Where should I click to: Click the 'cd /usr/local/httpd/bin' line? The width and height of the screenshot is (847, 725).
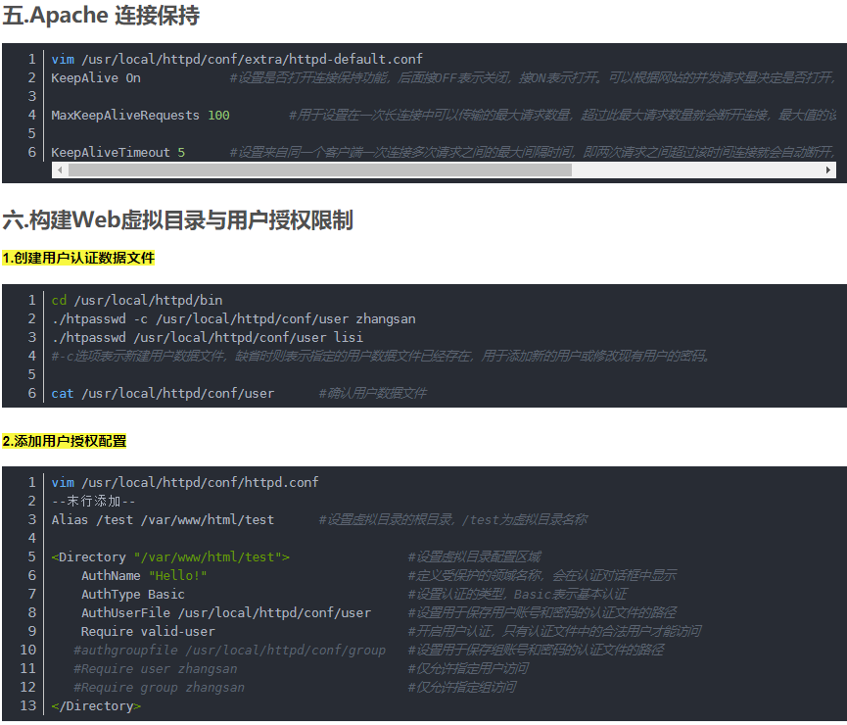click(x=137, y=300)
